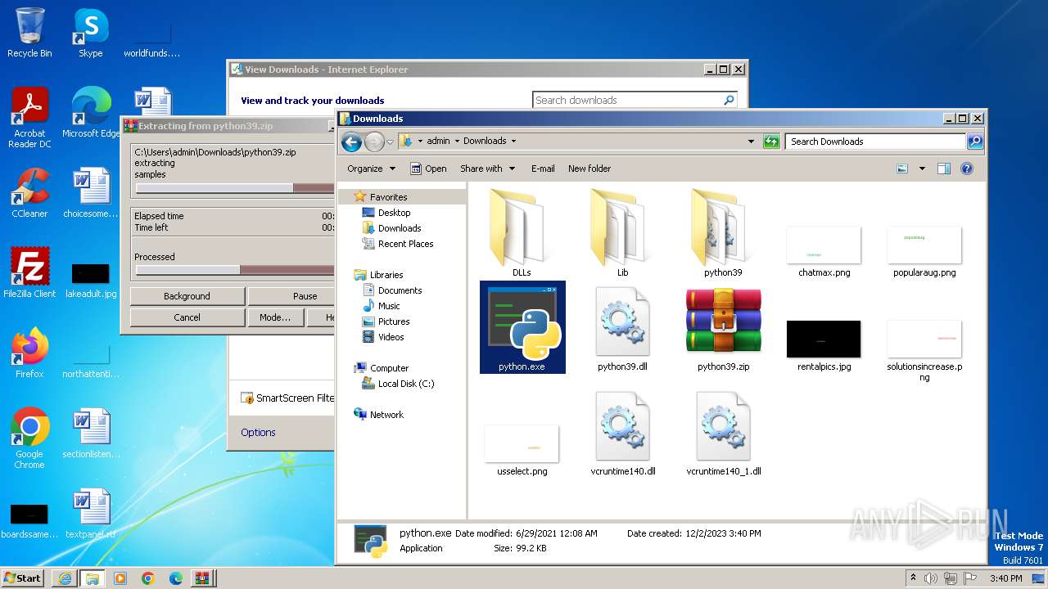Show hidden icons in the system tray
This screenshot has height=589, width=1048.
tap(913, 578)
